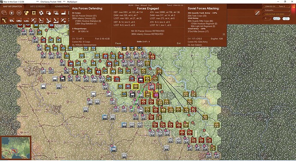This screenshot has height=161, width=296.
Task: Pause the combat resolution report
Action: (118, 43)
